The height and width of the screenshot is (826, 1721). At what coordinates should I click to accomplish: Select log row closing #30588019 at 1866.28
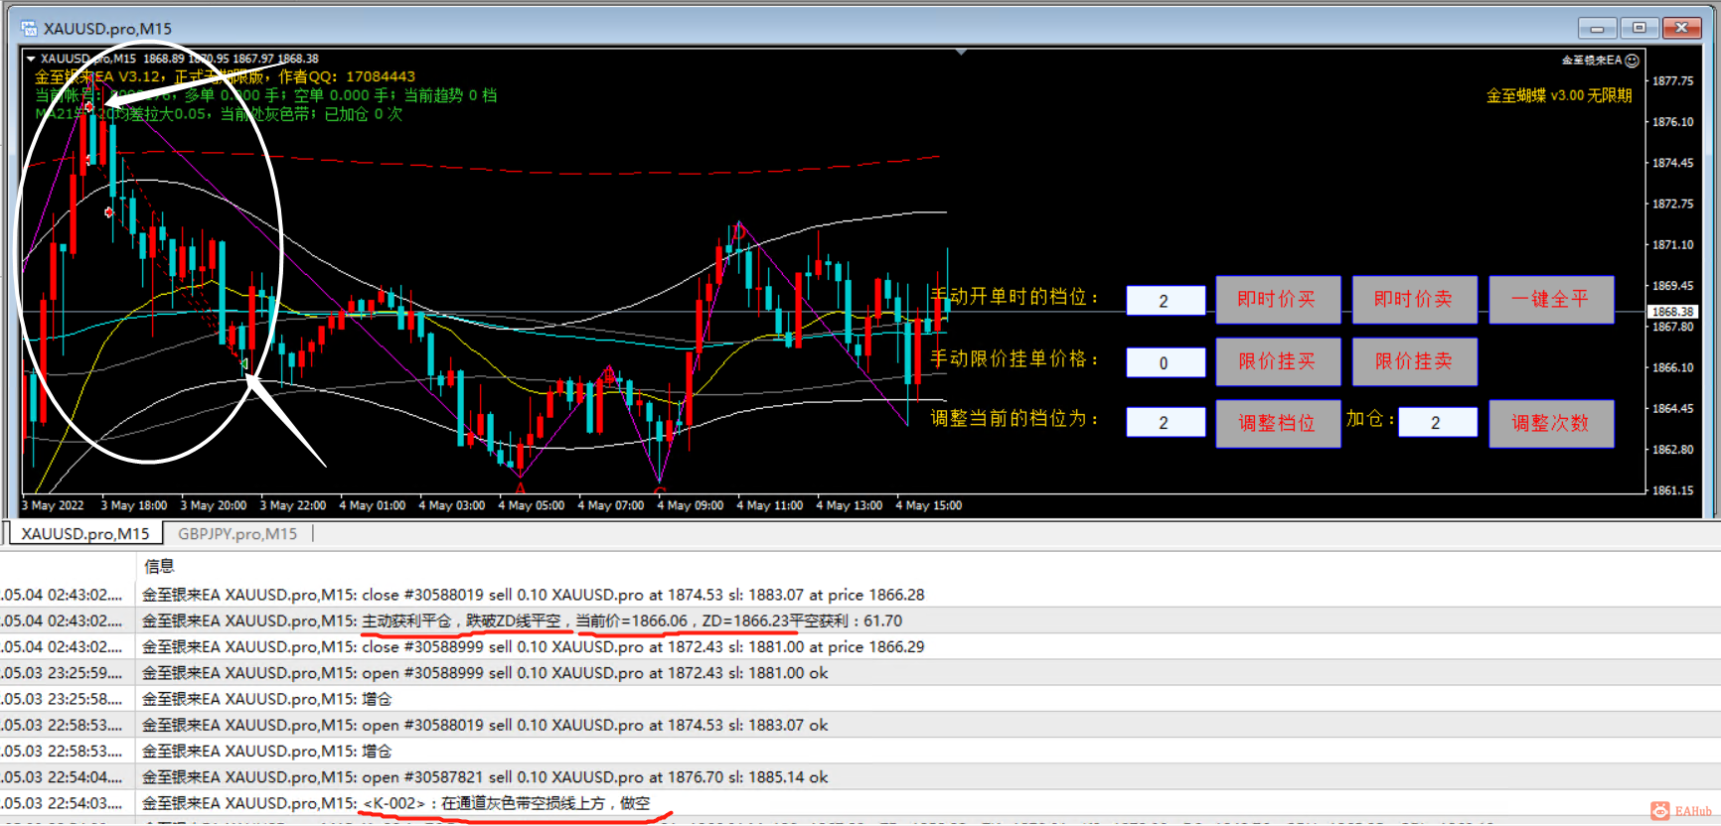[x=860, y=595]
